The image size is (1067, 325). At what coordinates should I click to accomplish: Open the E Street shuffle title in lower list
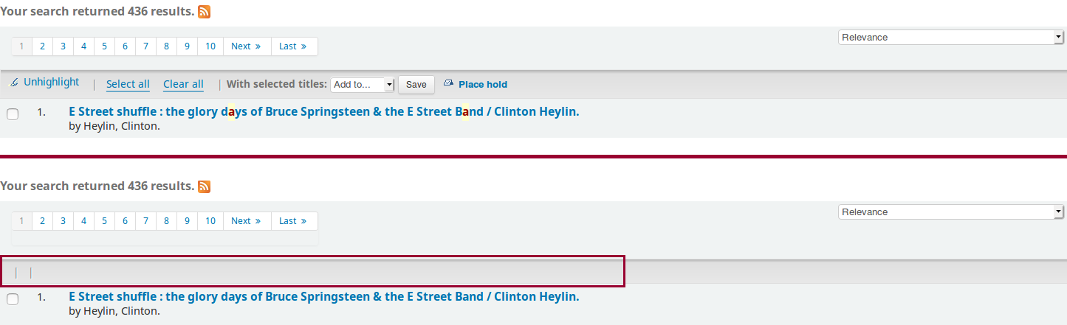tap(323, 297)
